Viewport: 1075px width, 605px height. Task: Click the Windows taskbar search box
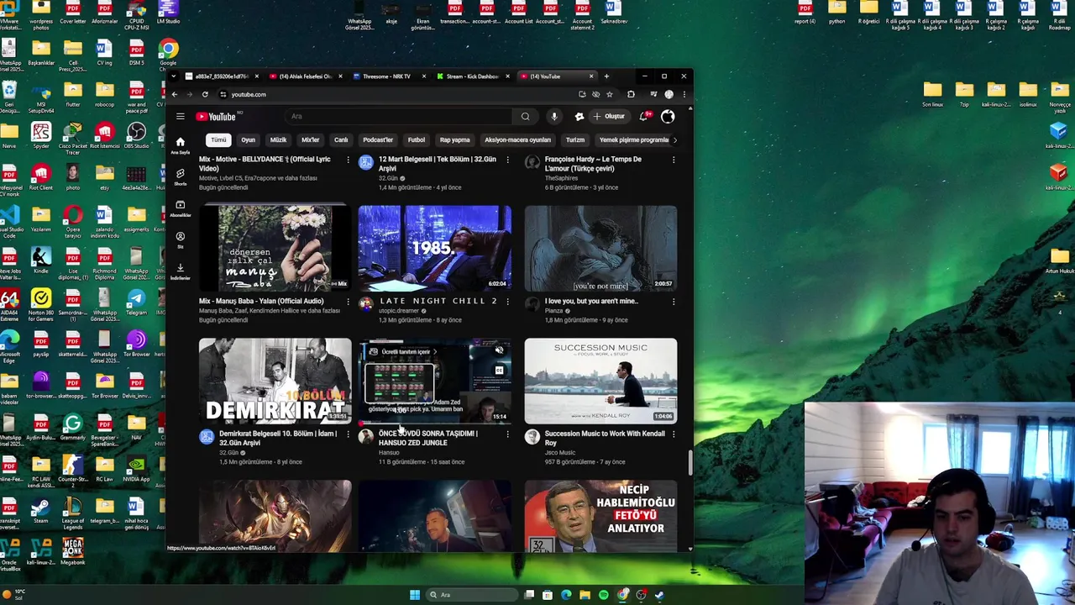point(471,595)
